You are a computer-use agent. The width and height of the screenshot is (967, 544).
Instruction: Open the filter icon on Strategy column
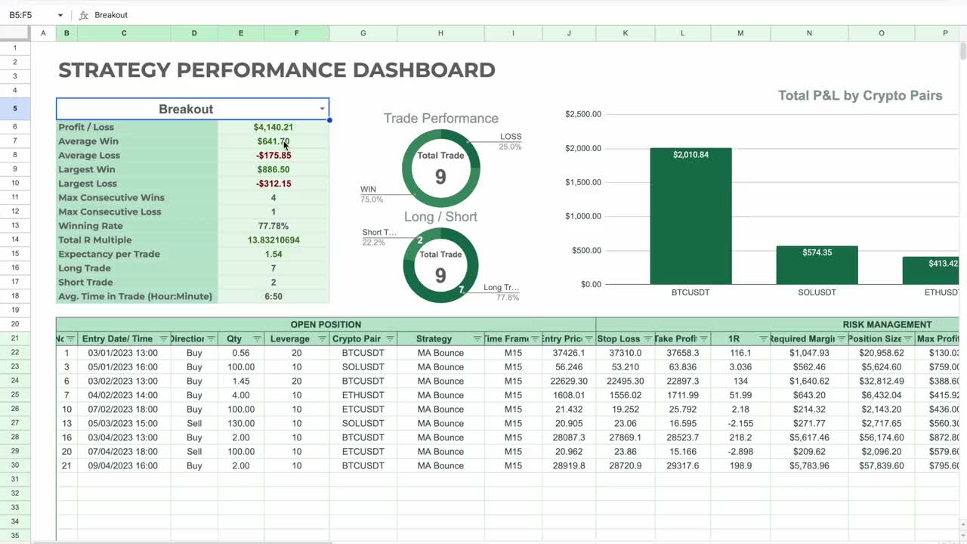477,338
